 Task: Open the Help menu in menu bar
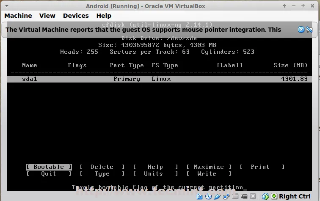click(x=104, y=16)
